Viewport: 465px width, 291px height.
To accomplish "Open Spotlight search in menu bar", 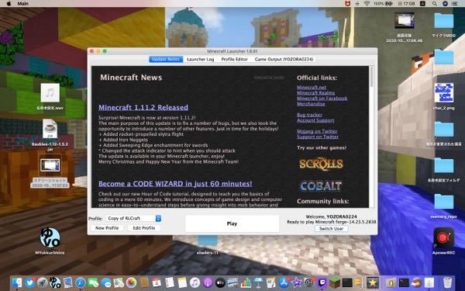I will click(x=434, y=4).
